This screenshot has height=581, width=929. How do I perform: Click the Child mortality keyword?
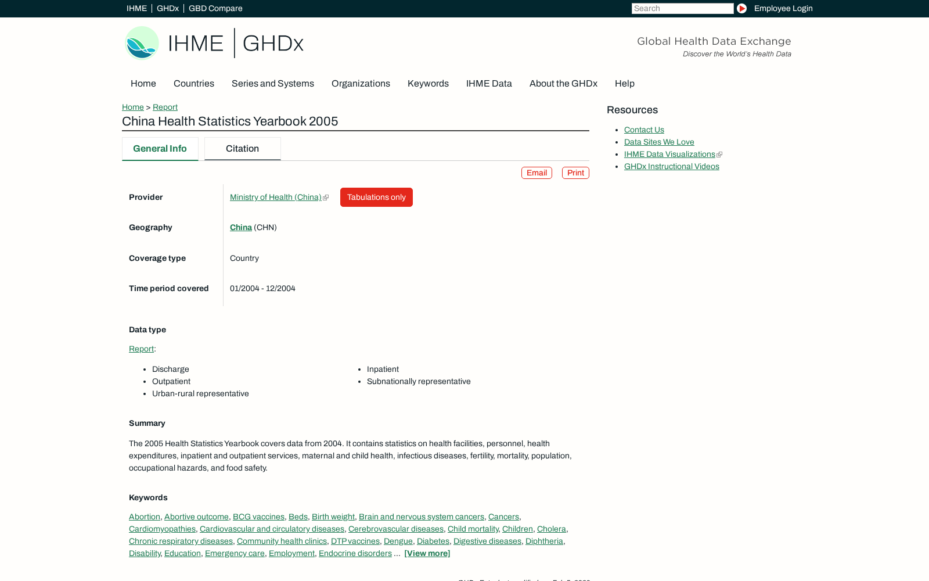(x=473, y=529)
